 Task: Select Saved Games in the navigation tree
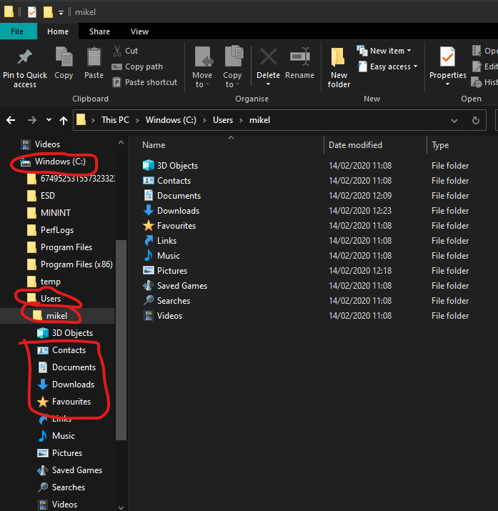click(x=70, y=470)
